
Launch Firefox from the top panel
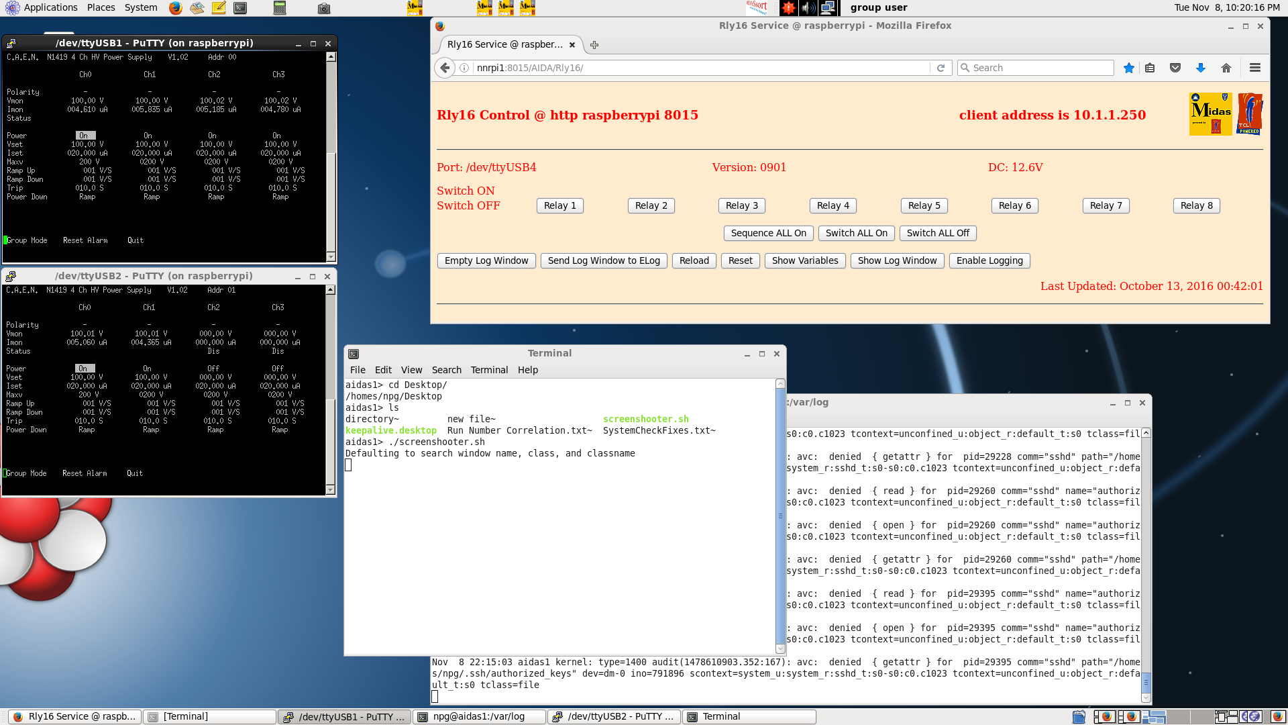point(176,8)
